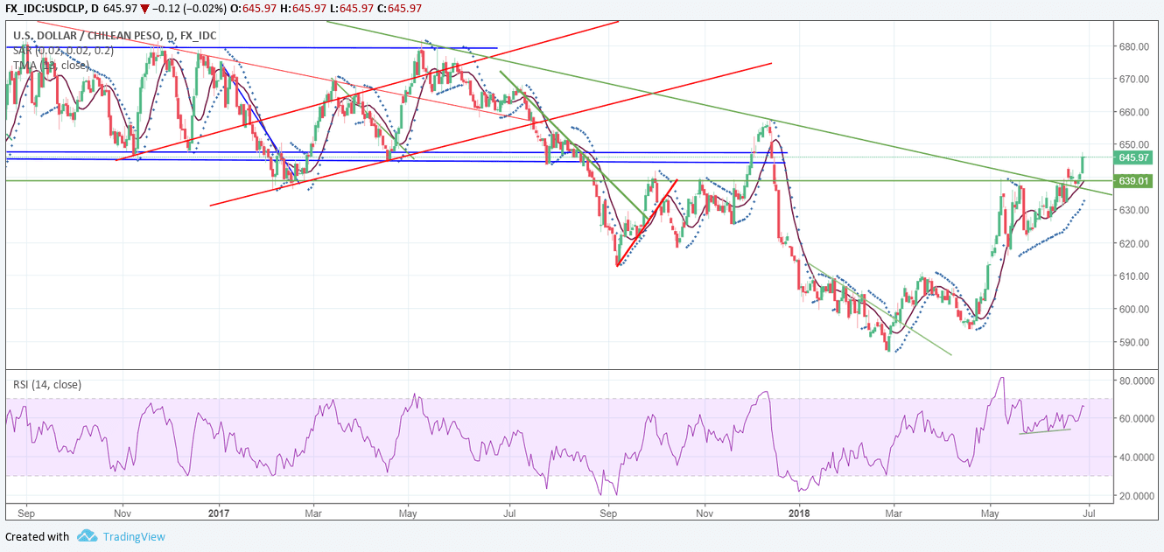Select the SAR (0.02, 0.02, 0.2) indicator label
The height and width of the screenshot is (552, 1164).
point(62,51)
